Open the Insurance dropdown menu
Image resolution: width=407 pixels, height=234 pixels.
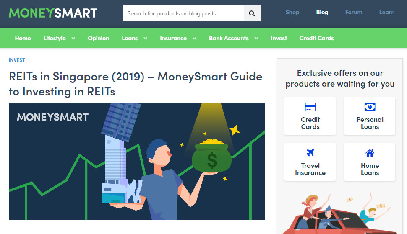(194, 38)
